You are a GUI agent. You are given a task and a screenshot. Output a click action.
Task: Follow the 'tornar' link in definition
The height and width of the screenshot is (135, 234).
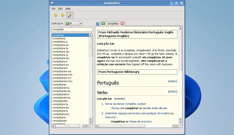click(109, 104)
